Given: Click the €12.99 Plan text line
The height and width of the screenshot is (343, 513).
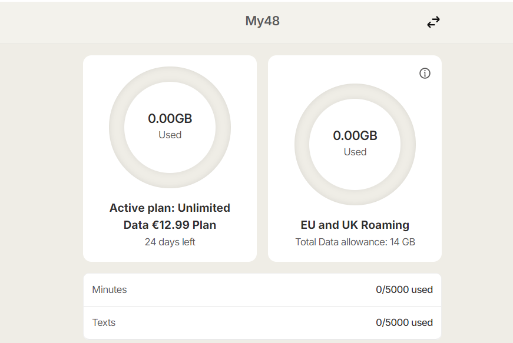Looking at the screenshot, I should (170, 225).
